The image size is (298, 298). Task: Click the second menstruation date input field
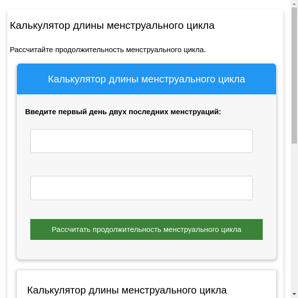coord(141,188)
